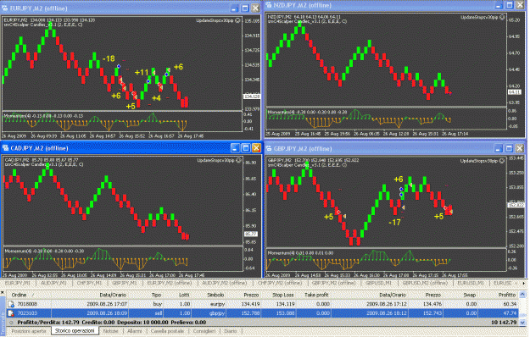
Task: Click the +11 trade label on EURJPY chart
Action: pyautogui.click(x=142, y=72)
